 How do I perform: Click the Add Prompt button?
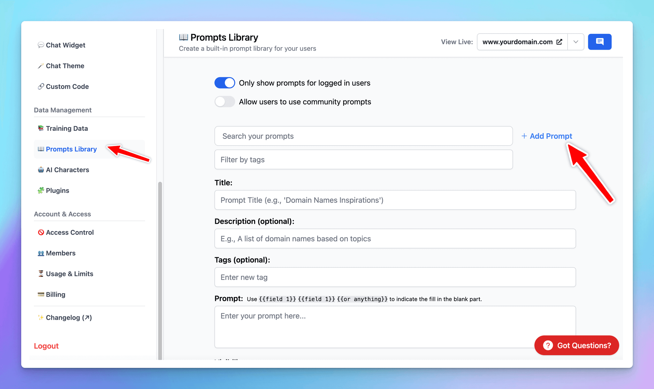[547, 136]
